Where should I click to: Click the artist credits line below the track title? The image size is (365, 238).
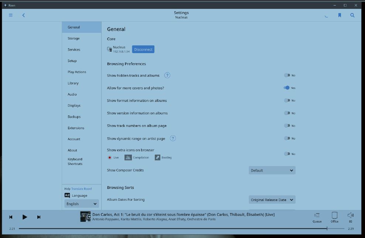click(x=154, y=219)
